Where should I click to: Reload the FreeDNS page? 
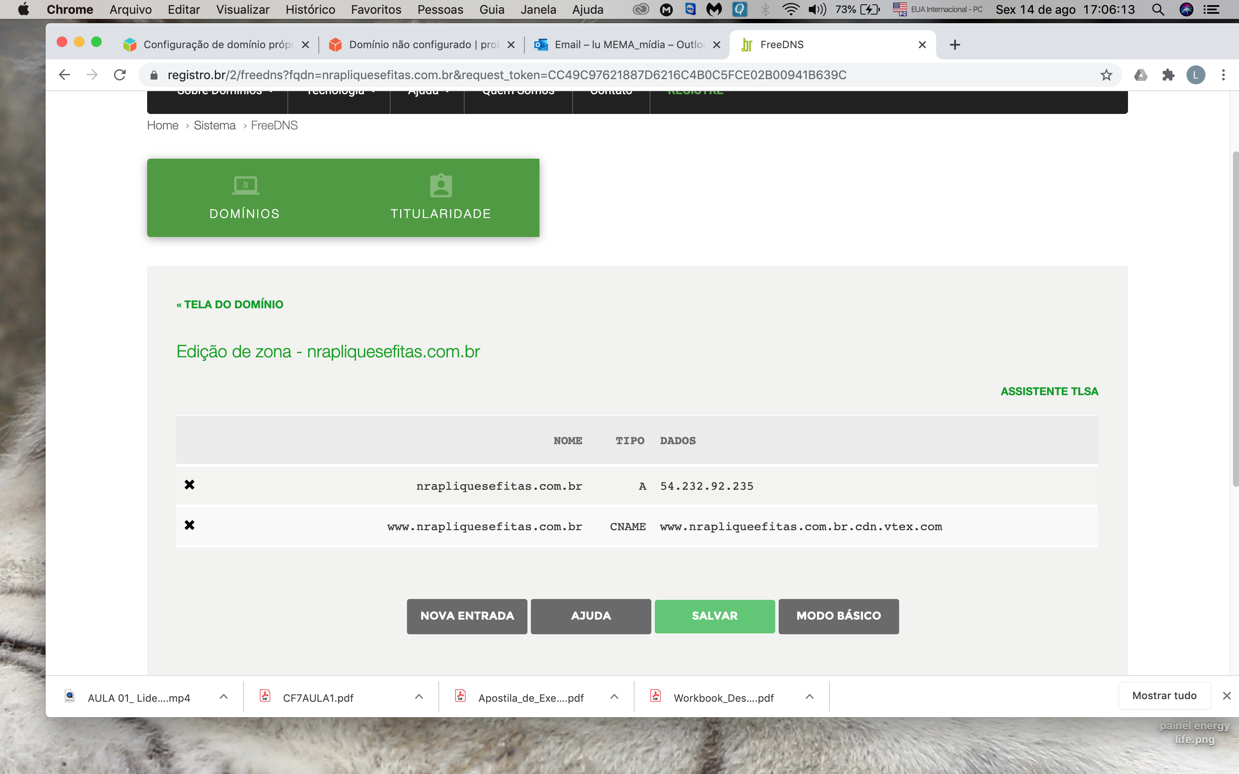[x=120, y=75]
